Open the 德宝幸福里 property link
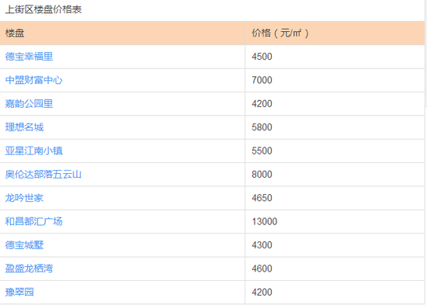The height and width of the screenshot is (305, 427). (x=29, y=57)
